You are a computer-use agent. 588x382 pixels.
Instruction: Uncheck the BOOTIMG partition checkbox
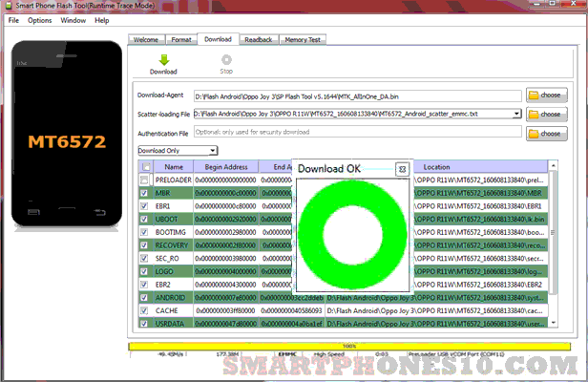pos(144,232)
